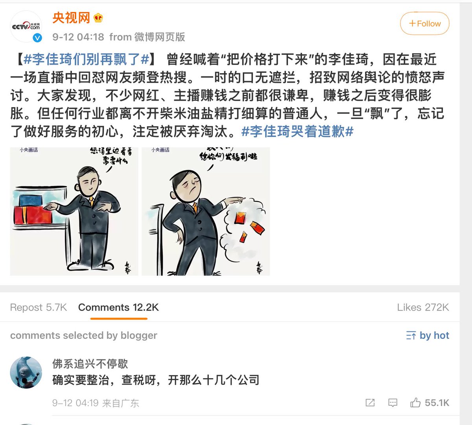Image resolution: width=472 pixels, height=425 pixels.
Task: View the second cartoon with red envelopes
Action: pyautogui.click(x=206, y=211)
